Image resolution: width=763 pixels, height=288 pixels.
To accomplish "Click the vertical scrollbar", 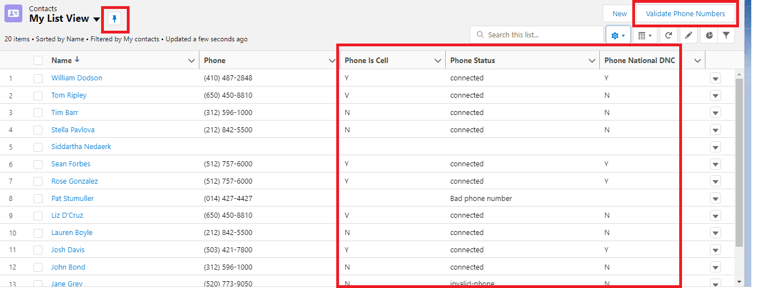I will coord(739,162).
